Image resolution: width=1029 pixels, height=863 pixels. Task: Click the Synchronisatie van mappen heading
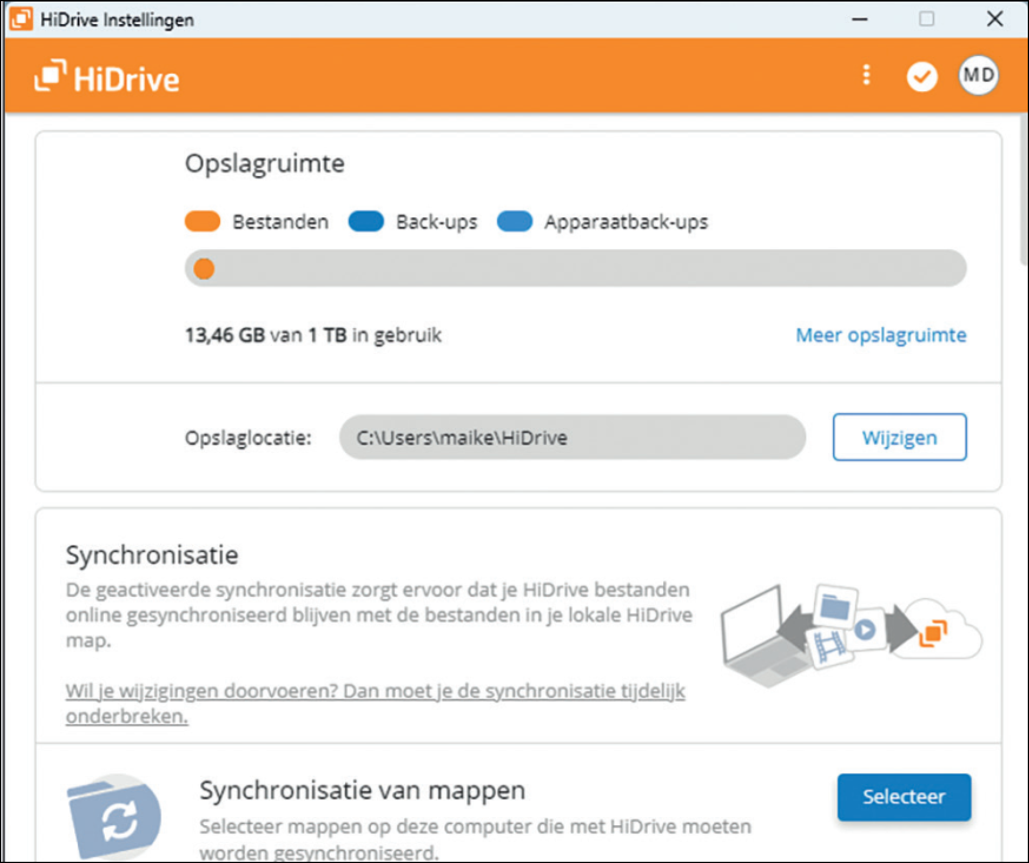(x=362, y=791)
